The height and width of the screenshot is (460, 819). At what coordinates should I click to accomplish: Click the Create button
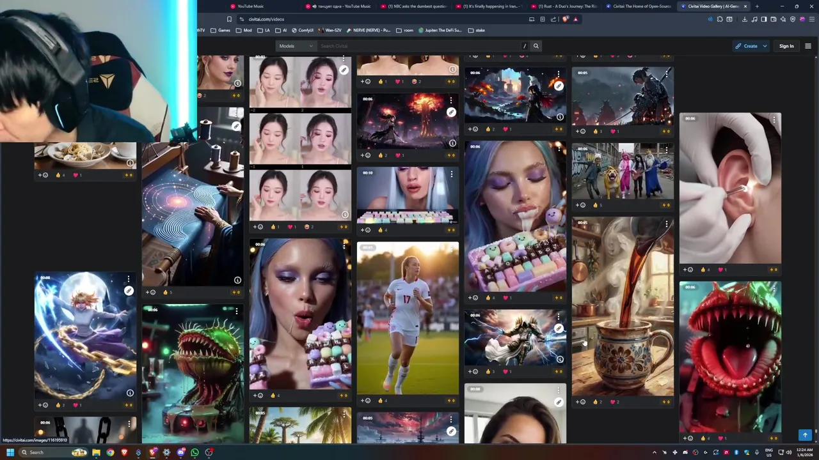coord(746,46)
